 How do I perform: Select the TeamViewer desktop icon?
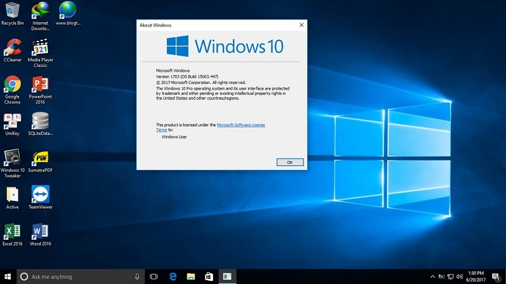pyautogui.click(x=40, y=198)
